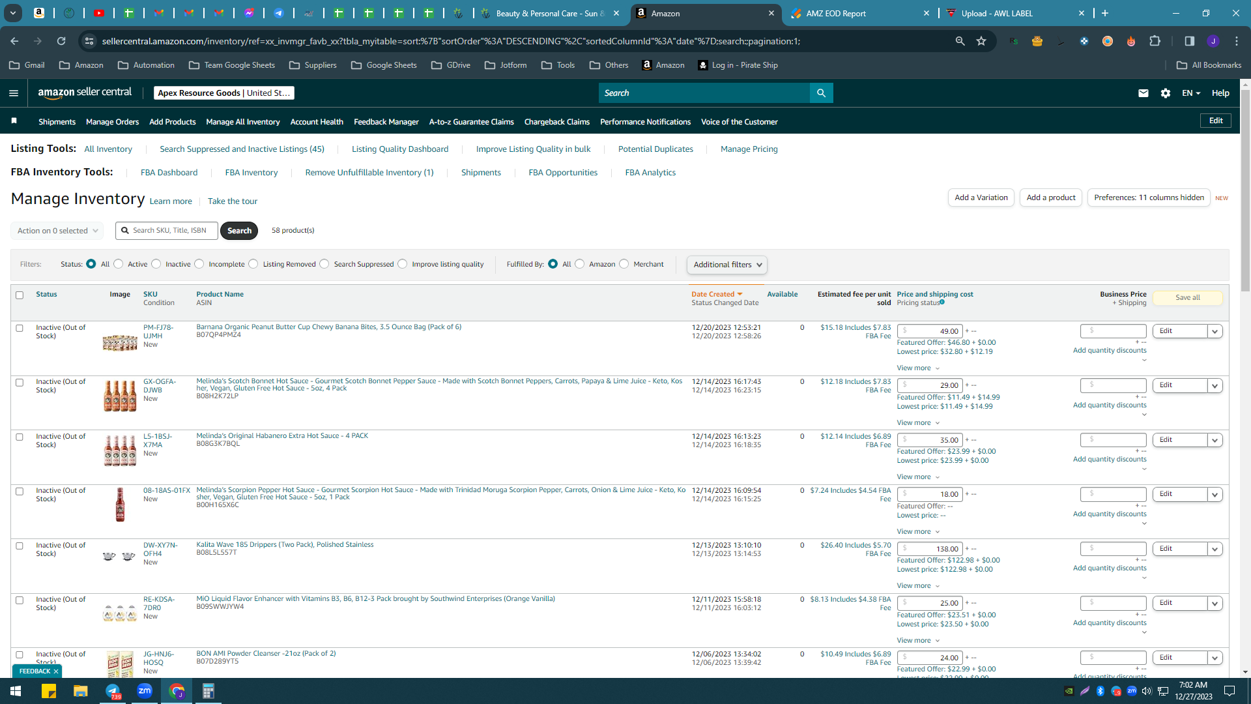
Task: Open Zoom from the taskbar
Action: point(145,691)
